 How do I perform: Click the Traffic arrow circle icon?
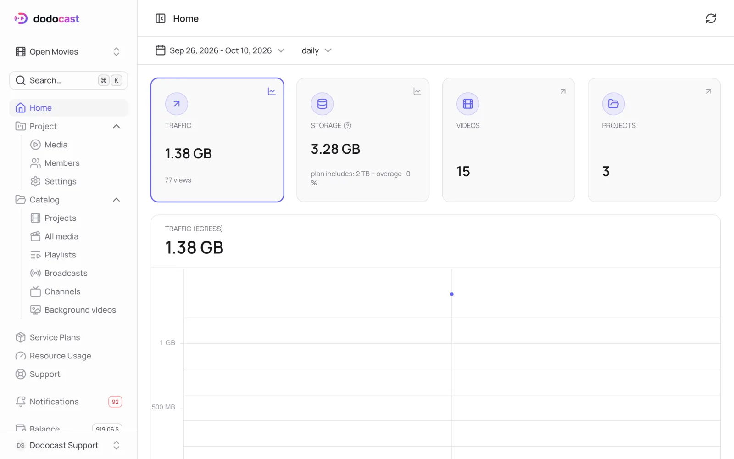[x=177, y=104]
